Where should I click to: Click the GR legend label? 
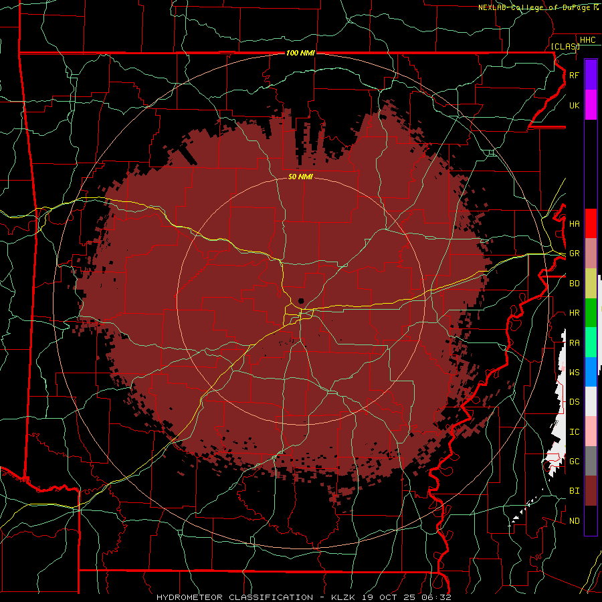tap(574, 254)
